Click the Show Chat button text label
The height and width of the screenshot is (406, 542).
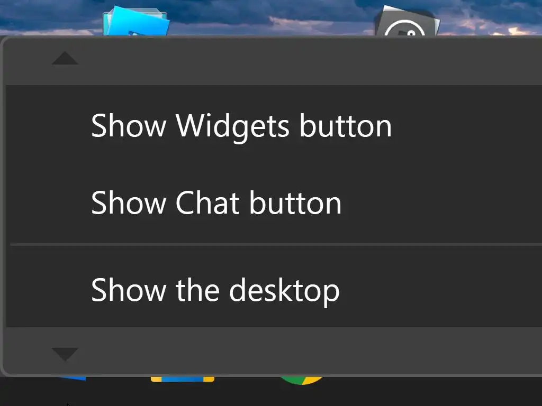(216, 203)
